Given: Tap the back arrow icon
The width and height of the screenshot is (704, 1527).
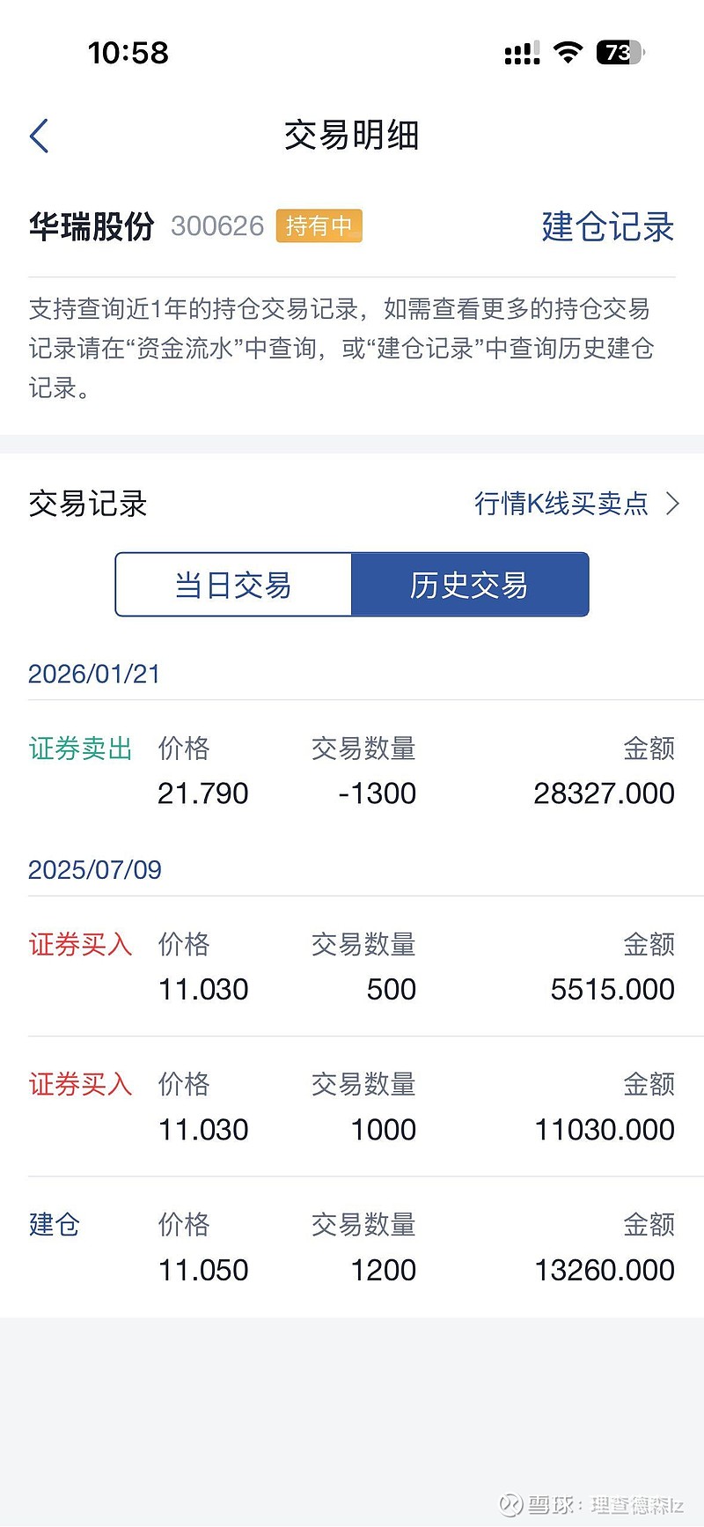Looking at the screenshot, I should pyautogui.click(x=40, y=136).
